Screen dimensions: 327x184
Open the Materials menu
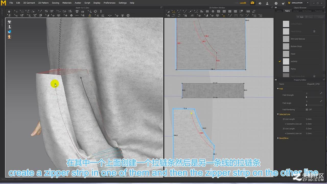tap(67, 3)
